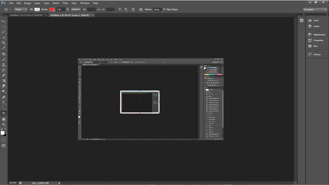
Task: Open the Layers panel button
Action: 316,26
